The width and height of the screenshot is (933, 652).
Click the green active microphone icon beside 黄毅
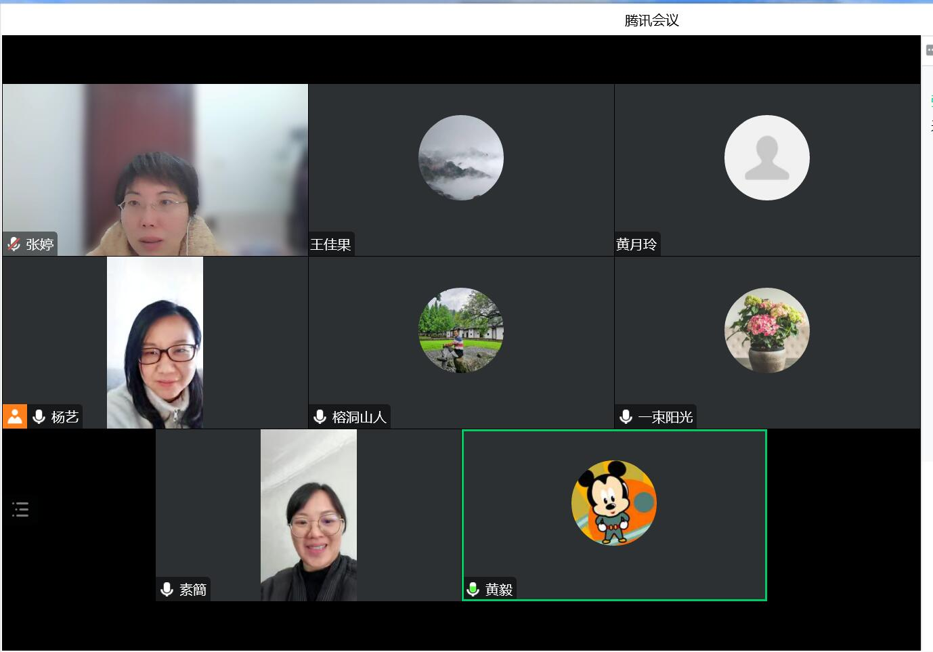click(x=473, y=590)
